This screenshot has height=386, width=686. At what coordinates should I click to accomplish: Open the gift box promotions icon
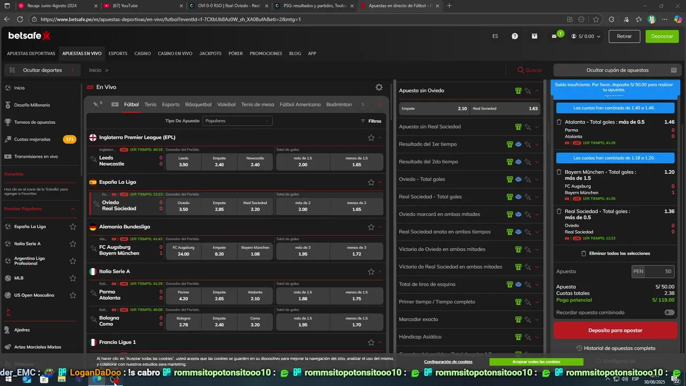(x=534, y=36)
